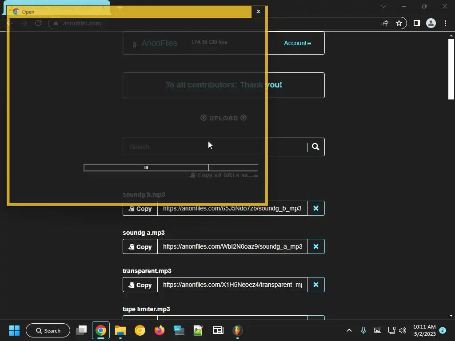Copy the soundg a.mp3 link

[140, 246]
